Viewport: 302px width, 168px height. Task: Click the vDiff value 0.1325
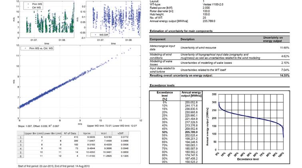coord(125,156)
